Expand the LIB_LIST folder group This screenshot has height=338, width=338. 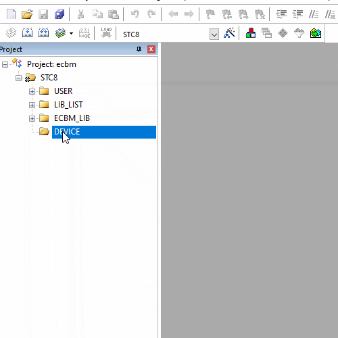[x=32, y=105]
